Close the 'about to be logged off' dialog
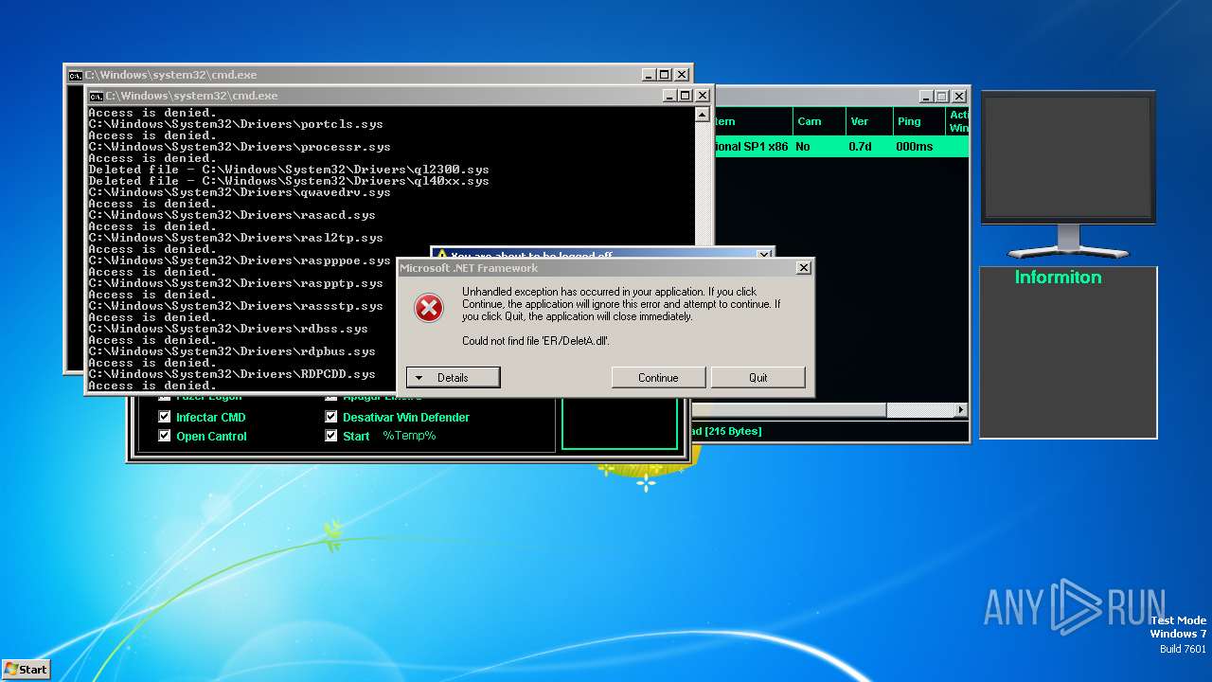 pyautogui.click(x=764, y=255)
